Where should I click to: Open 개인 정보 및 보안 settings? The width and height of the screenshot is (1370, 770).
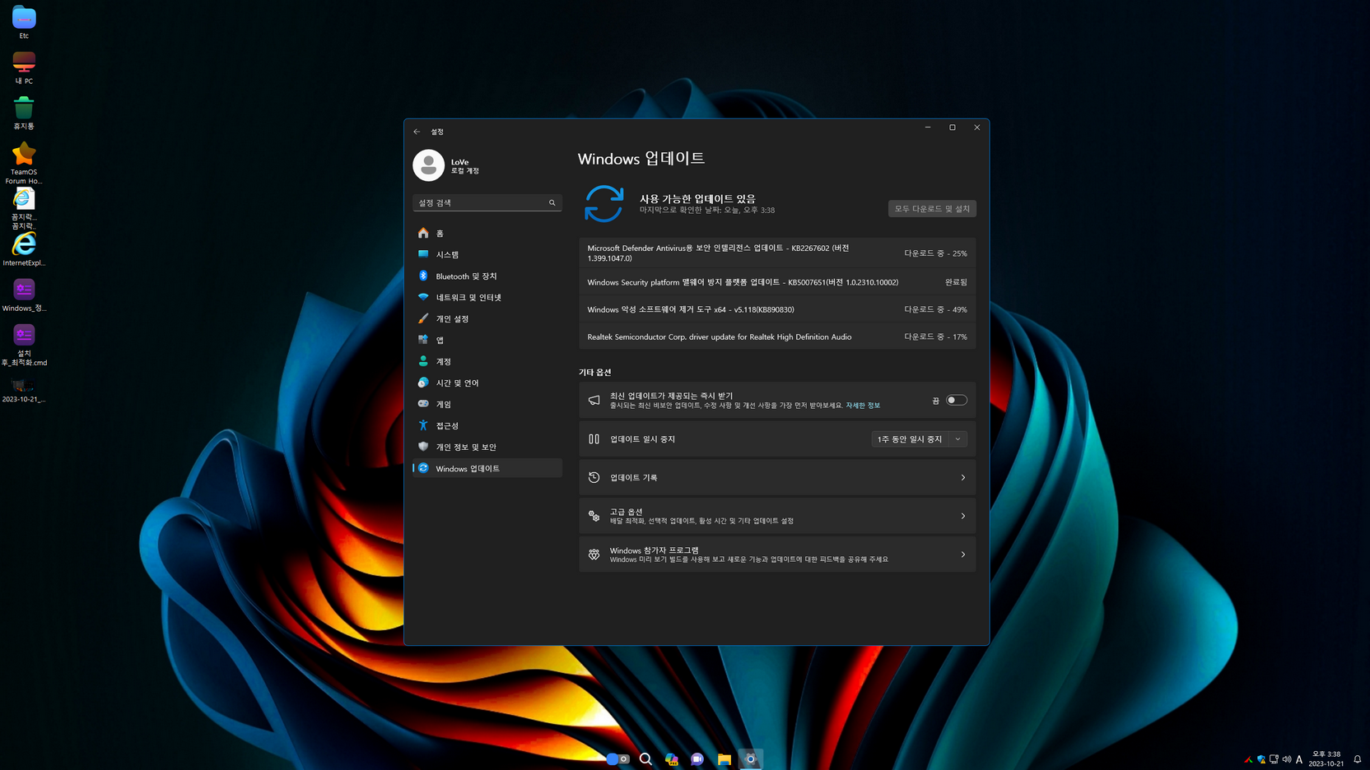(487, 448)
